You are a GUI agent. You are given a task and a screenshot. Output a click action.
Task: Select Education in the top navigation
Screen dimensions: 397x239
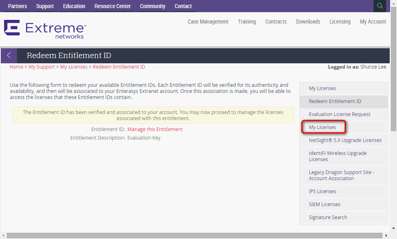74,6
